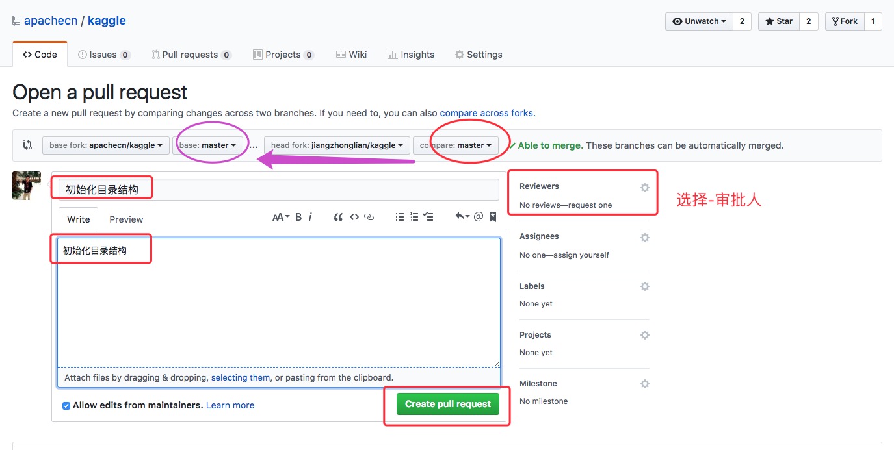
Task: Apply italic formatting in comment toolbar
Action: tap(310, 217)
